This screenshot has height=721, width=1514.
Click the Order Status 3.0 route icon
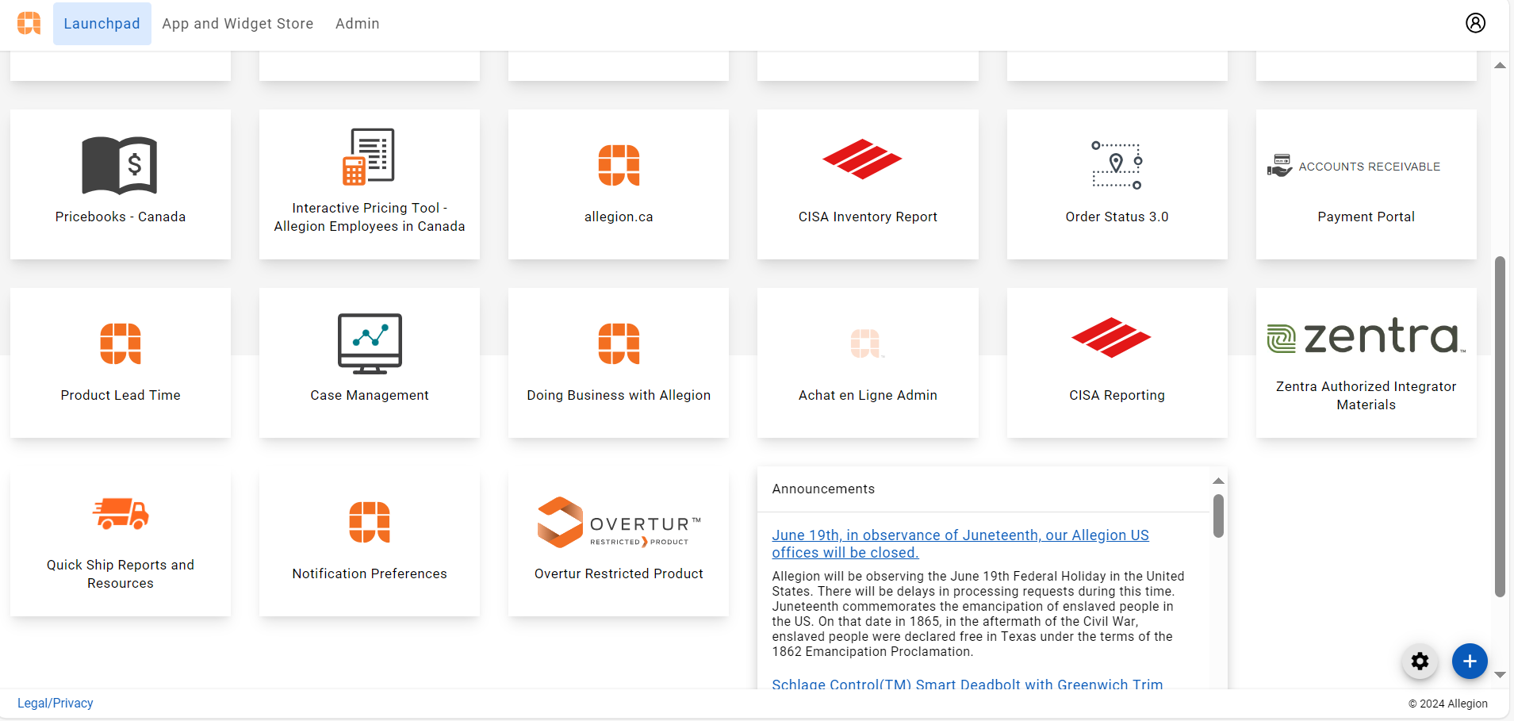(x=1117, y=165)
